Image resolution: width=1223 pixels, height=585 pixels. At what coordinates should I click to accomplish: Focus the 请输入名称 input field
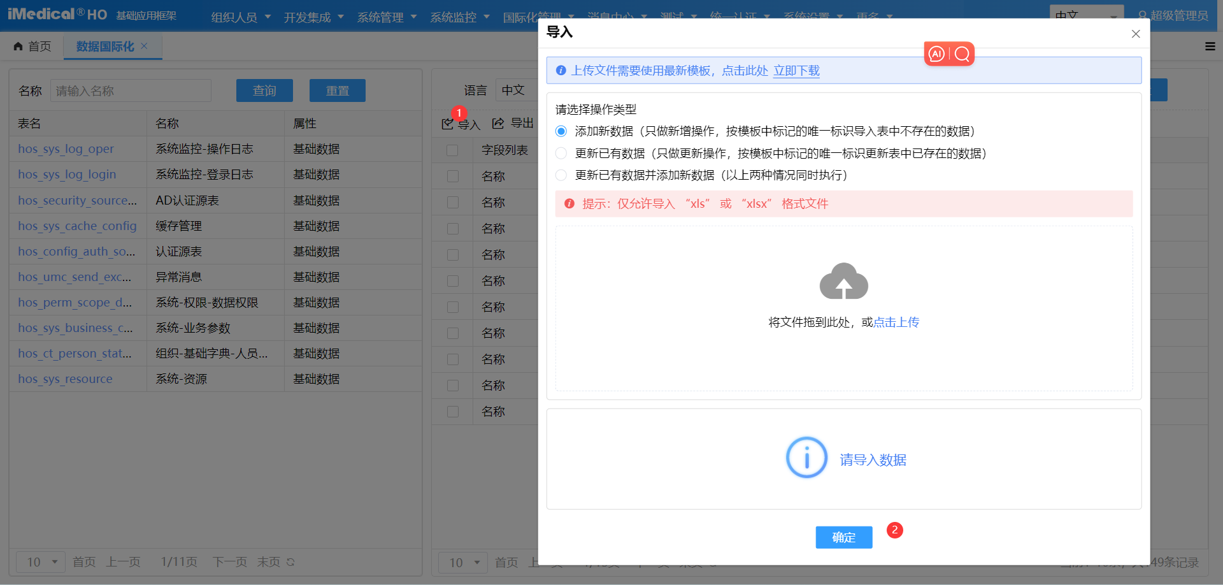point(131,90)
